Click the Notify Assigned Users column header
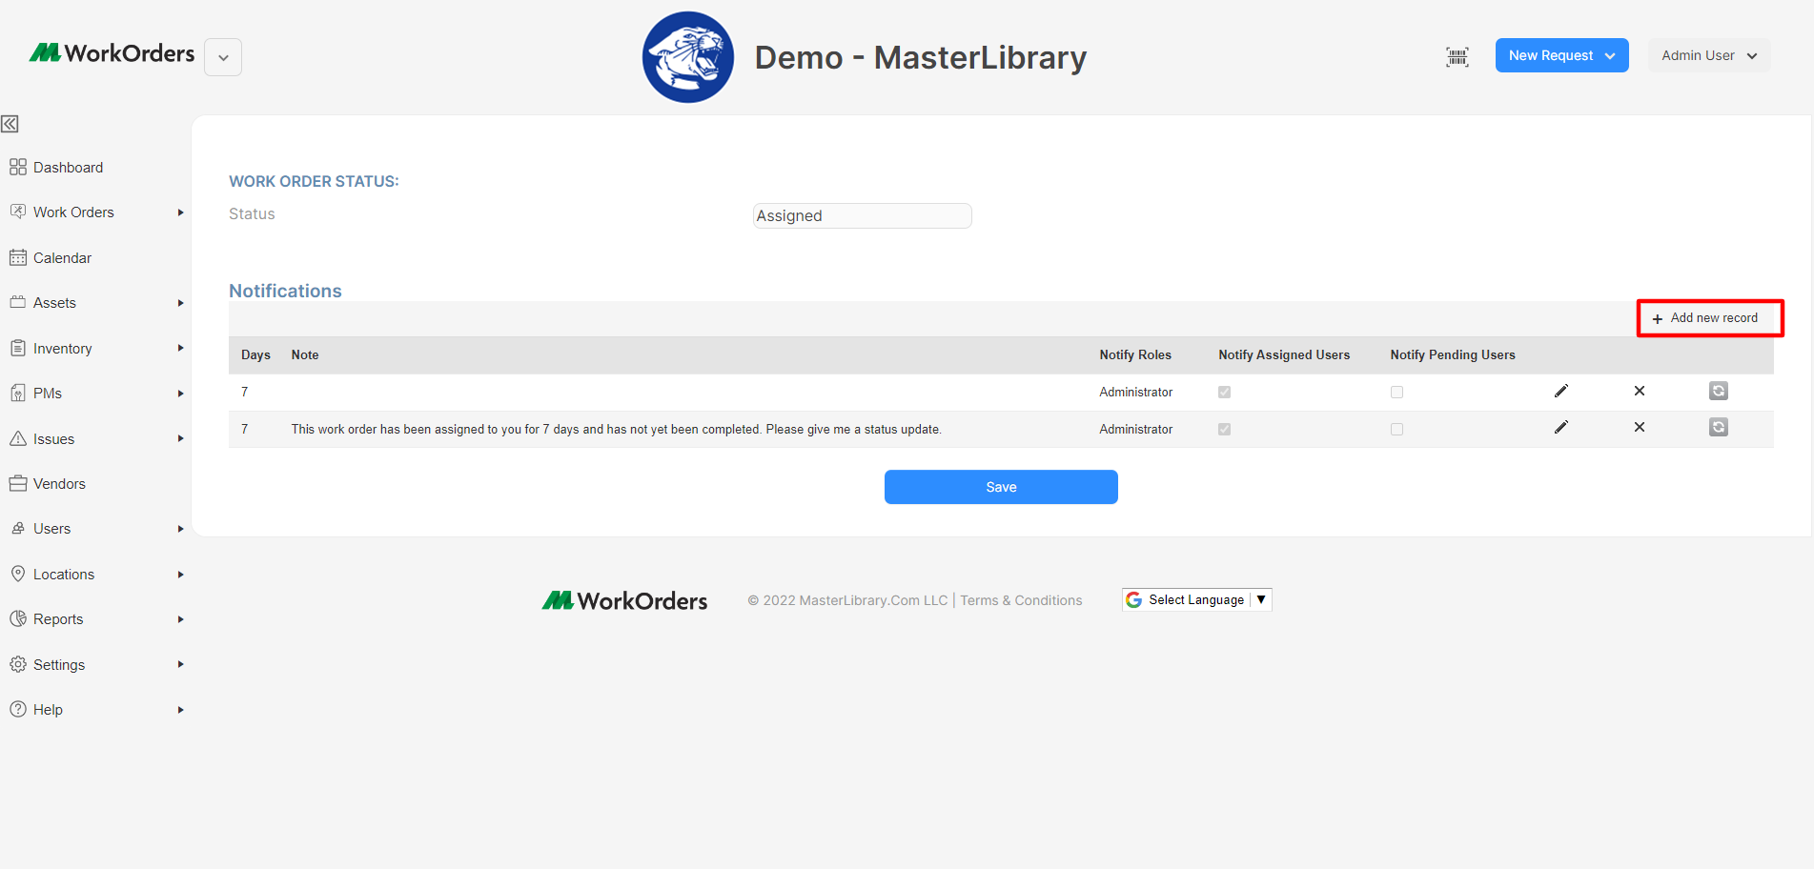Viewport: 1814px width, 869px height. [x=1284, y=354]
